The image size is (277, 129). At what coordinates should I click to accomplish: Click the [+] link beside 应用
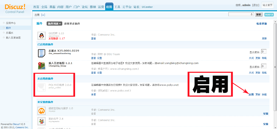pos(43,15)
